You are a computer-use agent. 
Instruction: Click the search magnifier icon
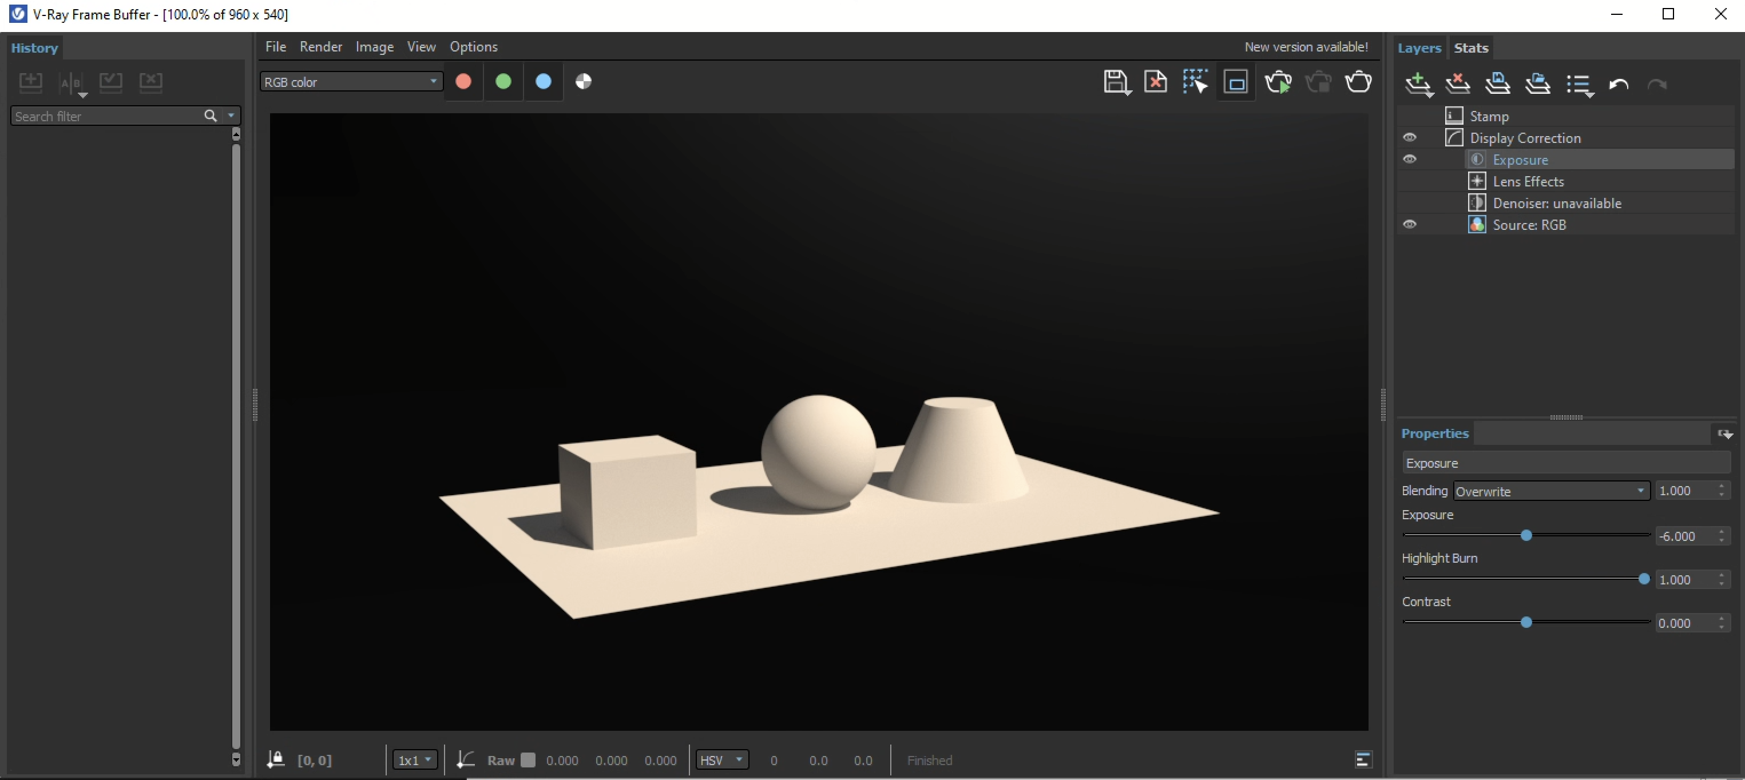tap(211, 116)
